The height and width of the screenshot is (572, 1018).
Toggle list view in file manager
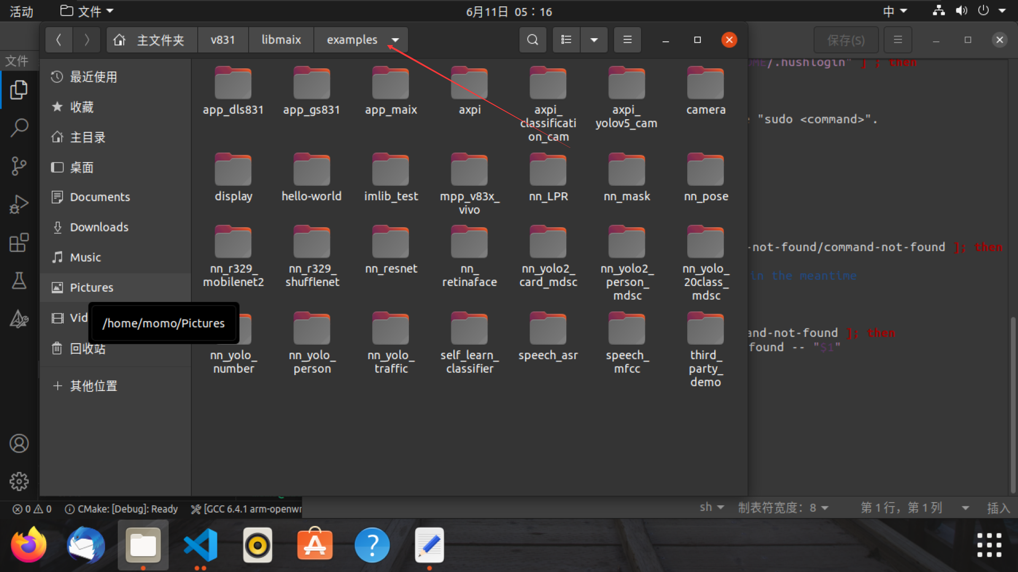[566, 40]
